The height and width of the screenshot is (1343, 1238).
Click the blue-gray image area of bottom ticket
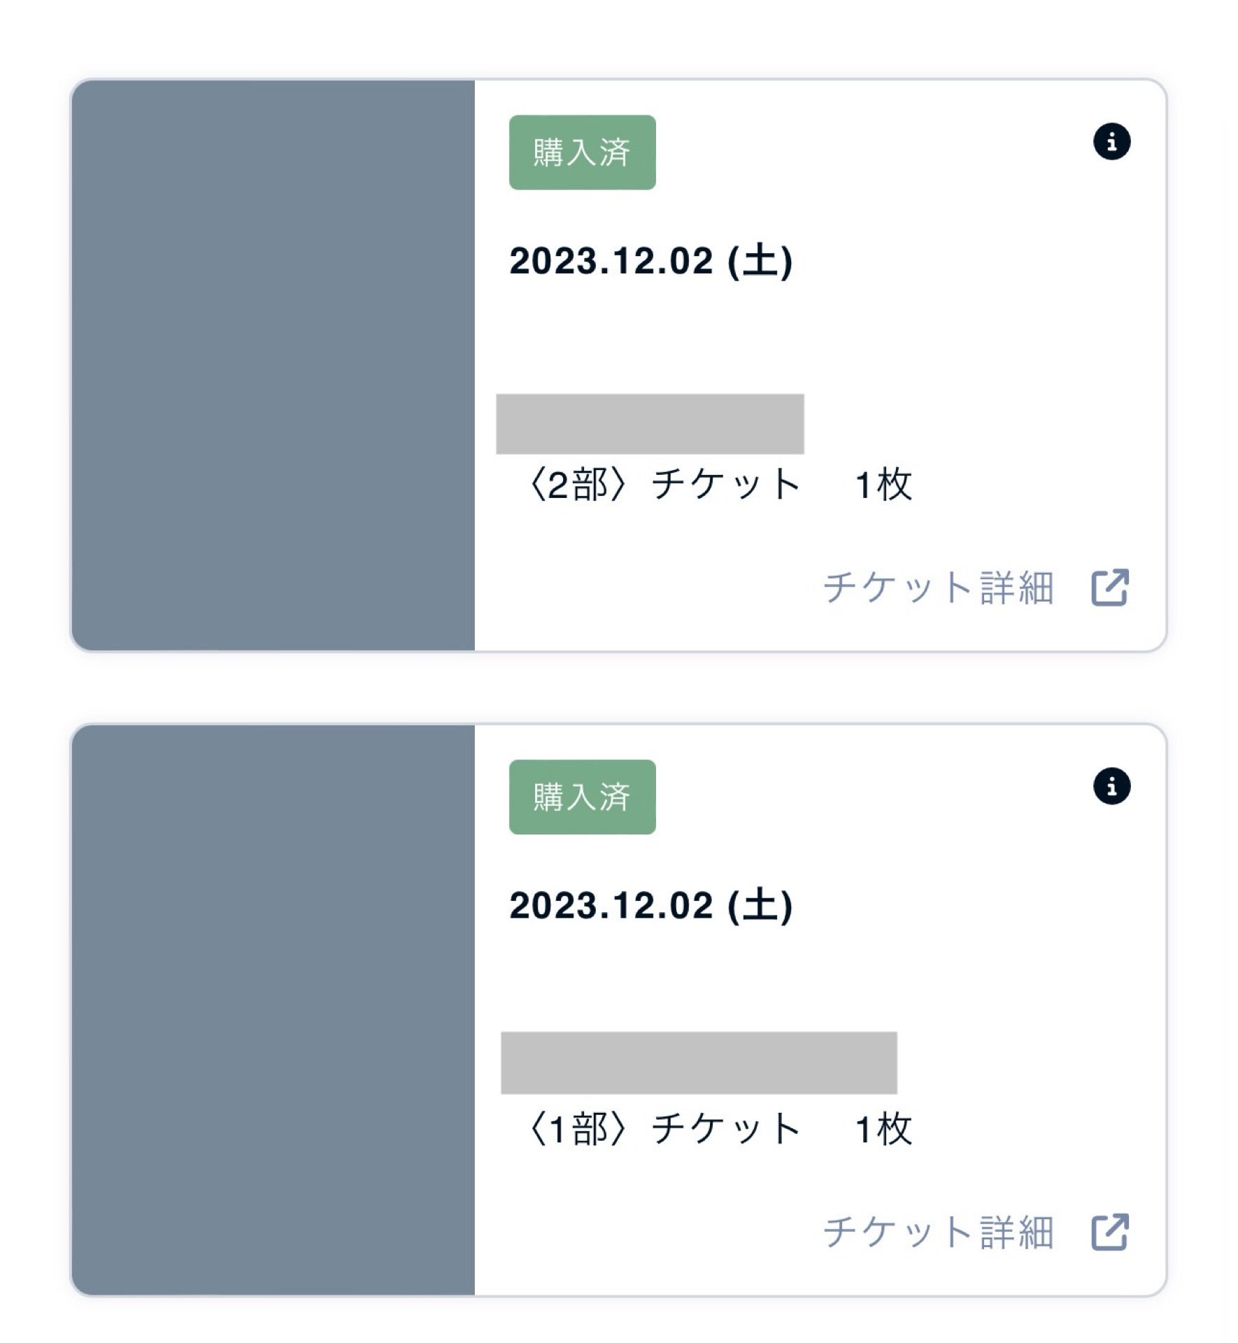[273, 1007]
